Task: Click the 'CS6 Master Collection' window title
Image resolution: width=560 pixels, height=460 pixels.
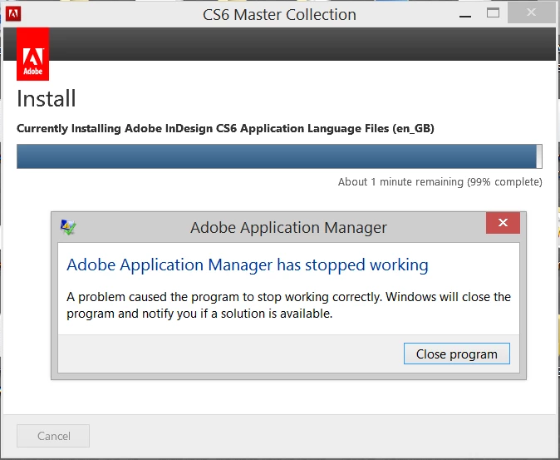Action: 279,15
